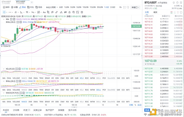Click the fullscreen chart icon
This screenshot has width=184, height=117.
(x=125, y=7)
